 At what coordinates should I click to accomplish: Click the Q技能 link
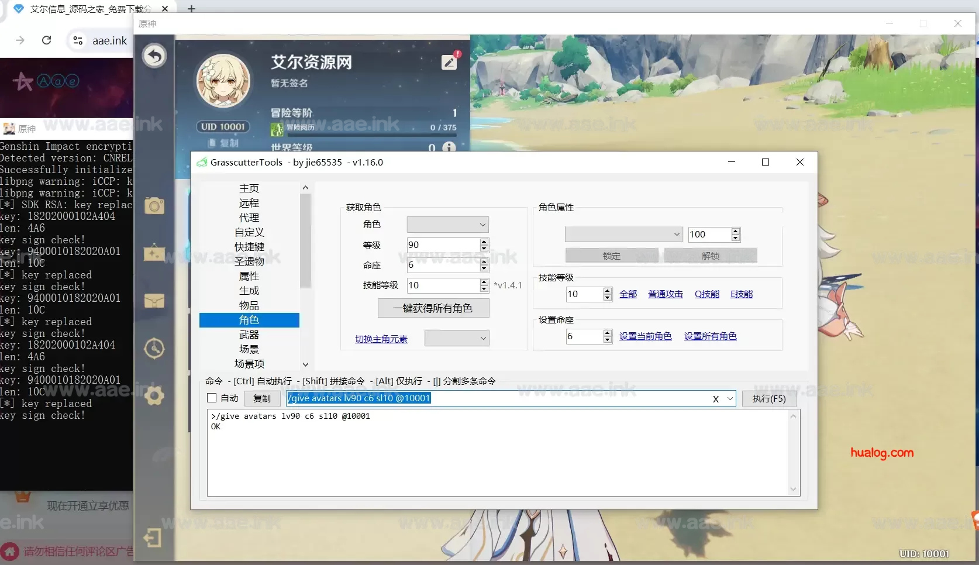coord(707,294)
